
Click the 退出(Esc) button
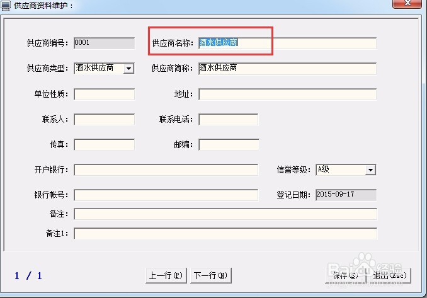tap(389, 276)
